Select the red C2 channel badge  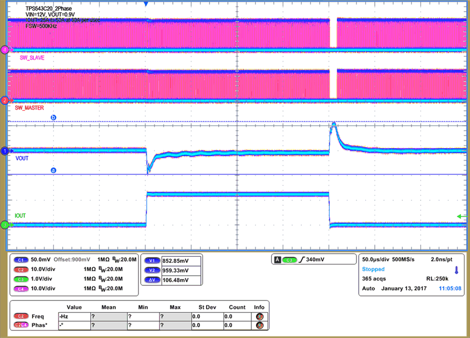[20, 269]
